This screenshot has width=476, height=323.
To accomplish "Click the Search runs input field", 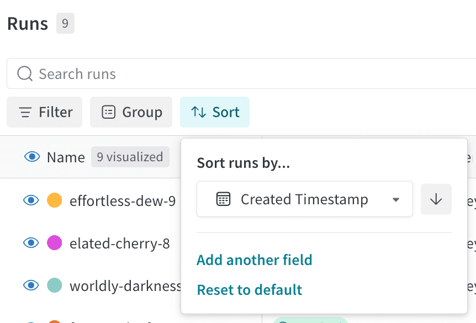I will coord(110,73).
